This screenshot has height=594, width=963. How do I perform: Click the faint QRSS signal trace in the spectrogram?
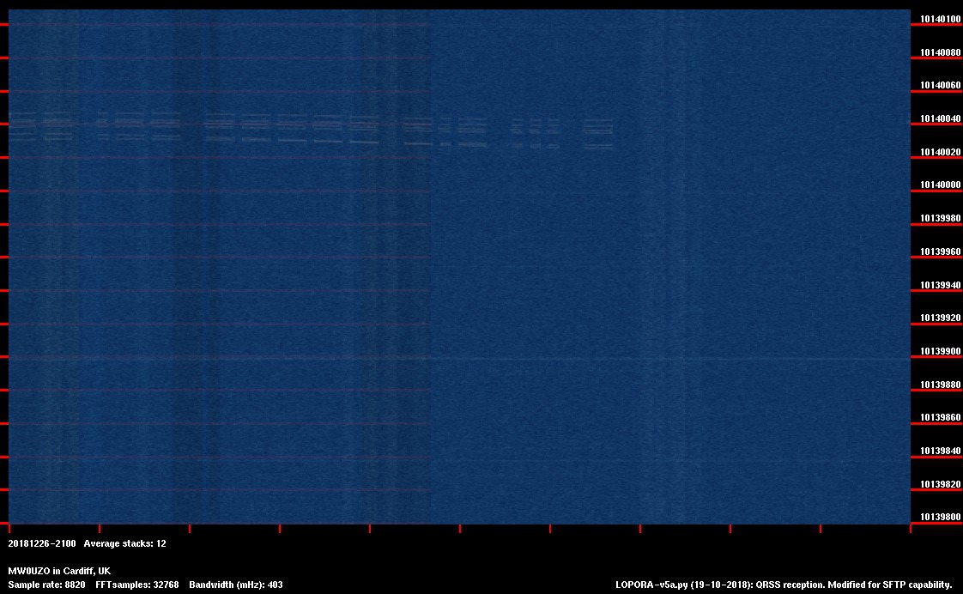click(292, 129)
